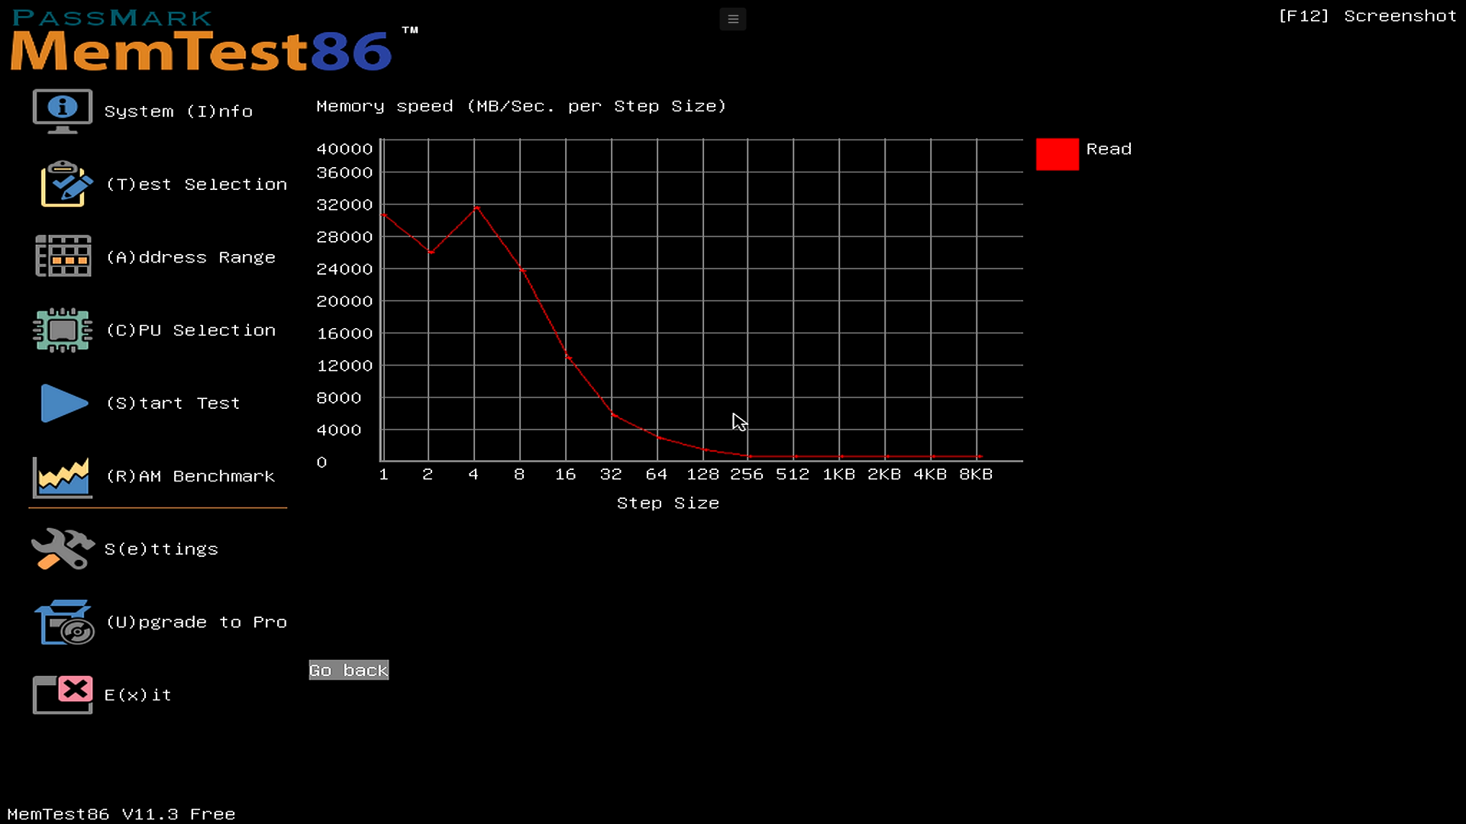Click the Address Range memory grid icon

[x=63, y=256]
